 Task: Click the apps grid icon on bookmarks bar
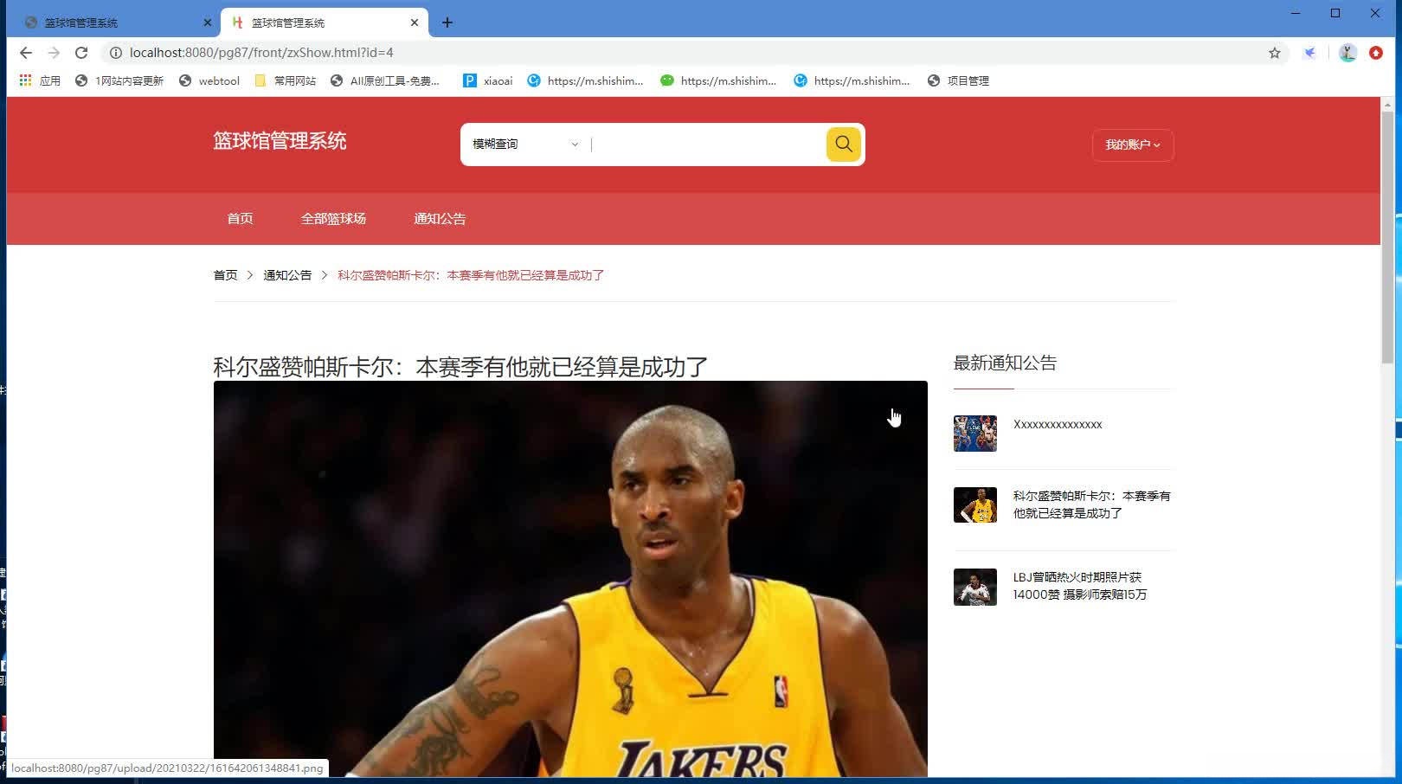click(x=23, y=80)
